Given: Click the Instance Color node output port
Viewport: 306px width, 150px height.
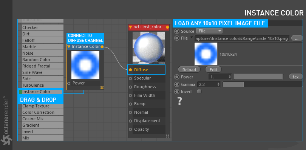Looking at the screenshot, I should (102, 47).
